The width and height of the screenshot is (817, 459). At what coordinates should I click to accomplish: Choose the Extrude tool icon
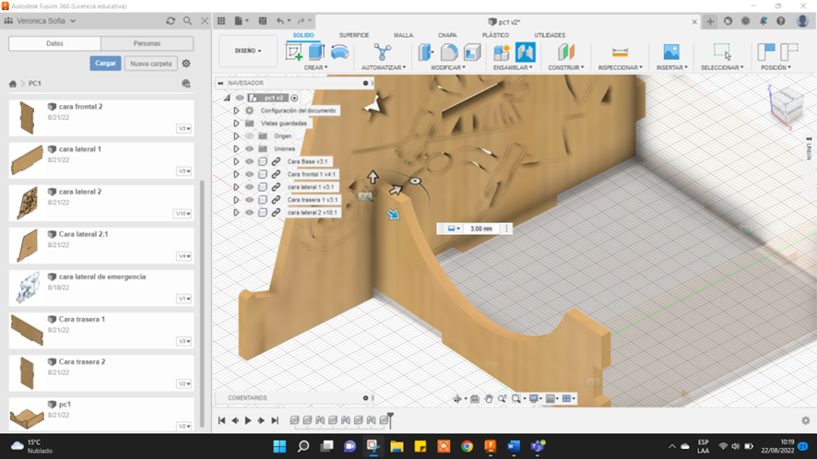316,53
